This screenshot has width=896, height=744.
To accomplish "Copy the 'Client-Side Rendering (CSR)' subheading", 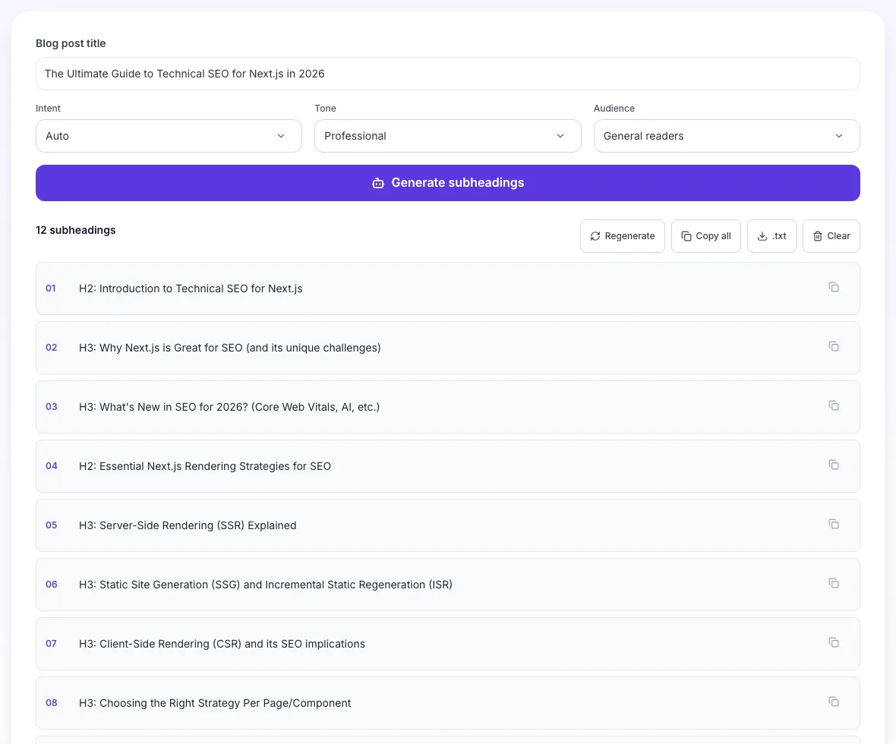I will (834, 642).
